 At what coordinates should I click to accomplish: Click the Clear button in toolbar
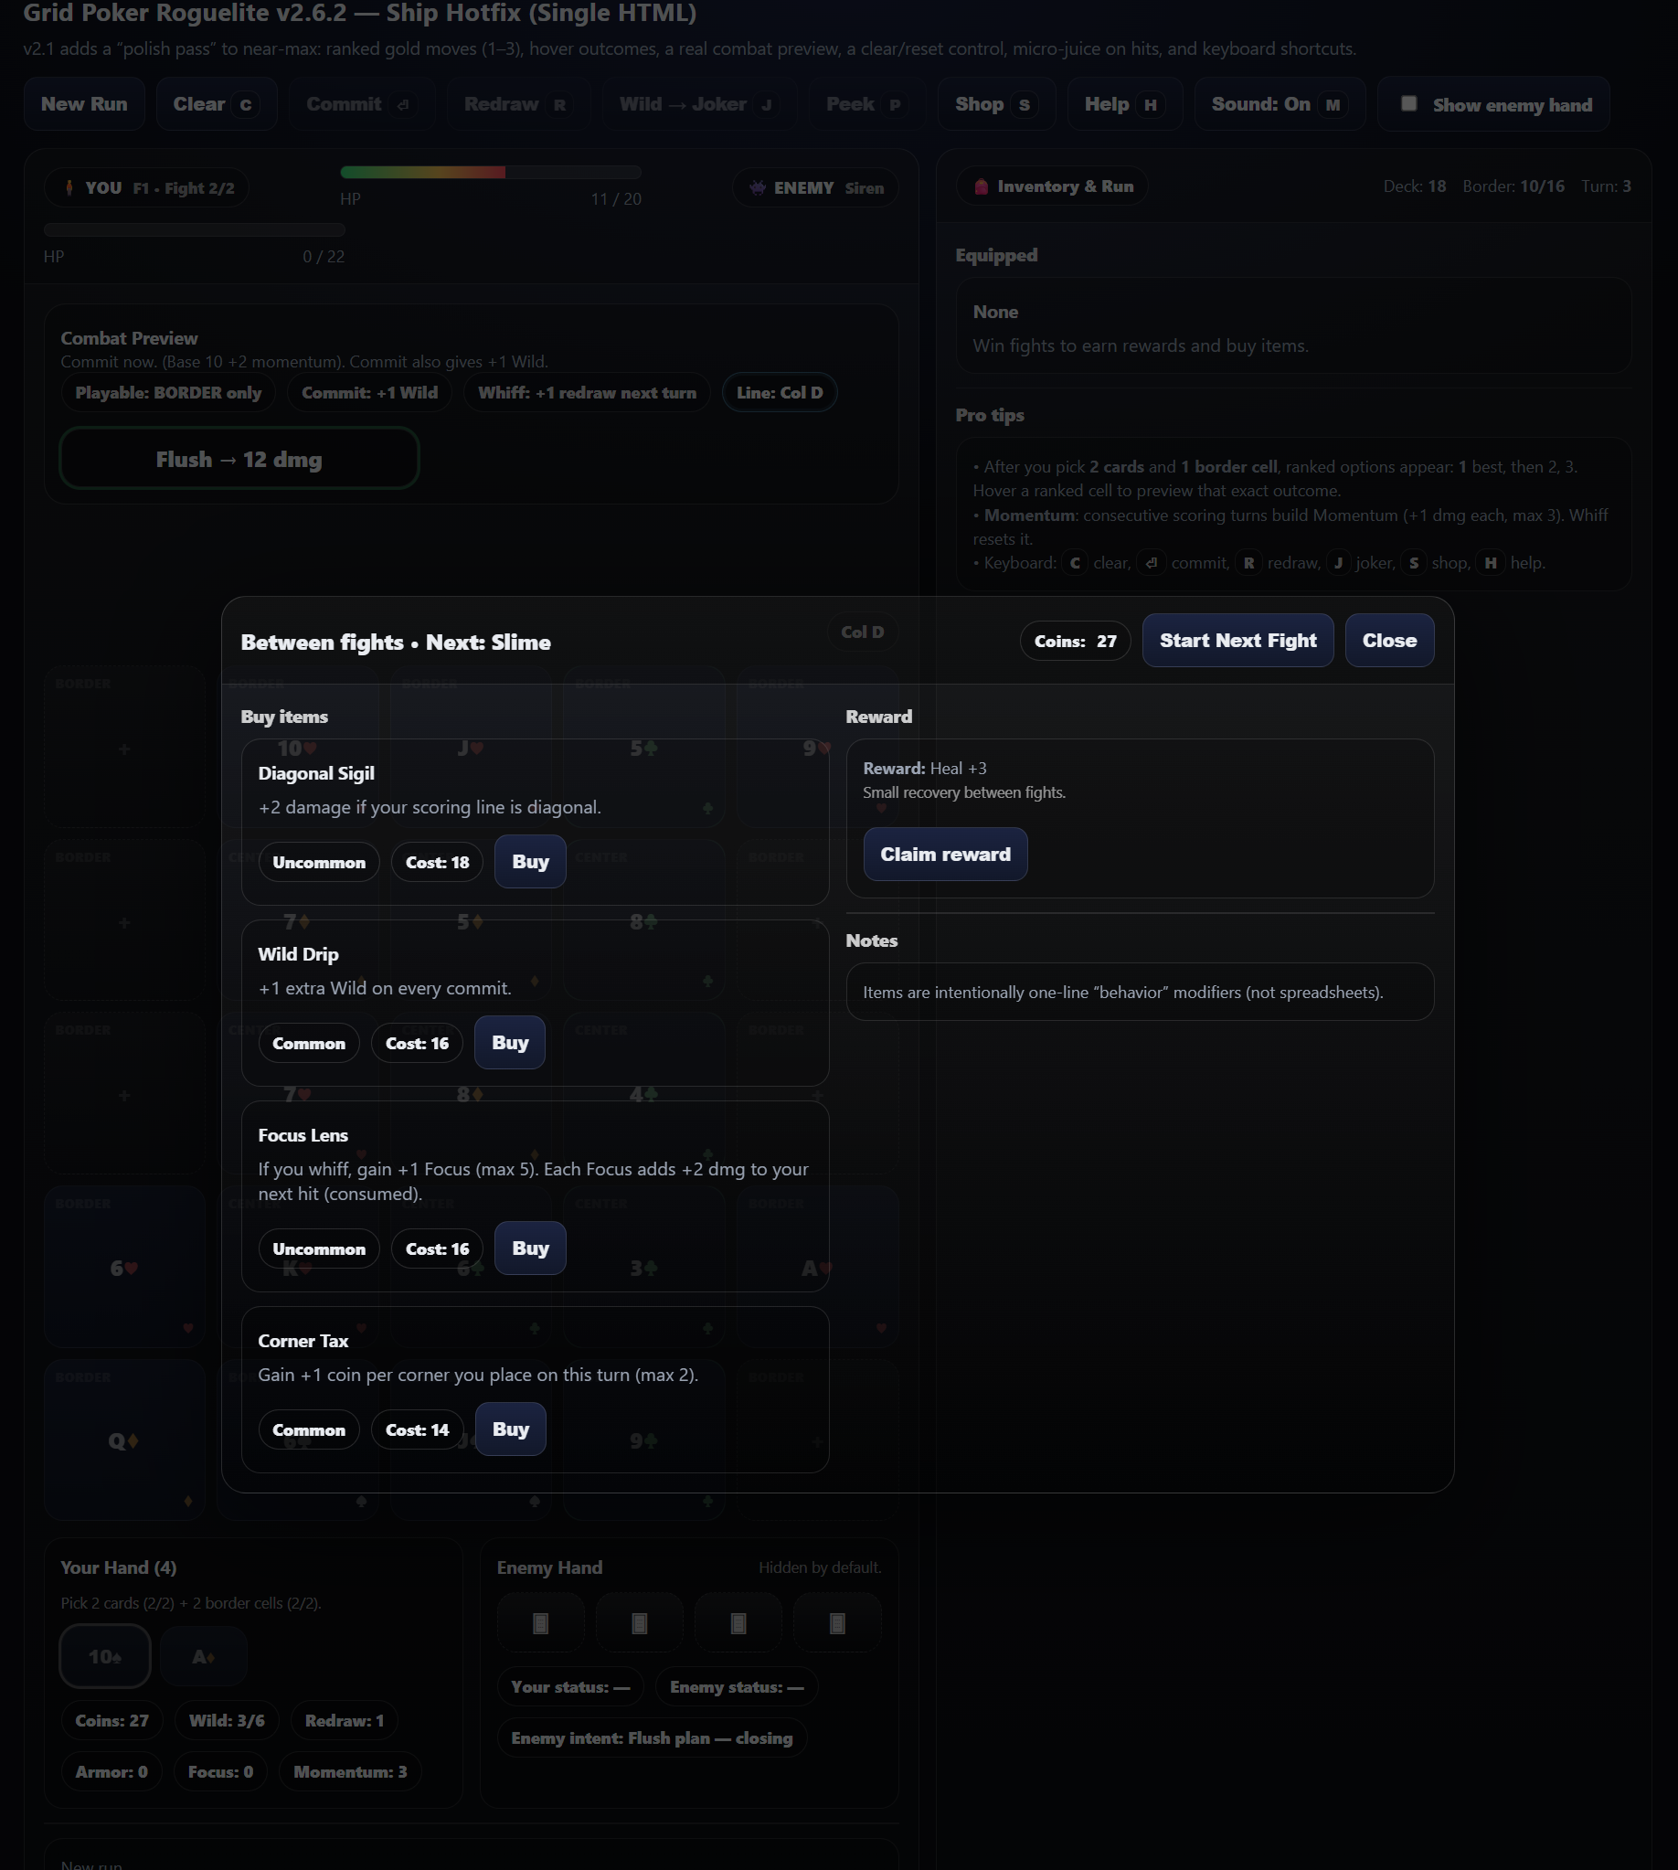(217, 104)
